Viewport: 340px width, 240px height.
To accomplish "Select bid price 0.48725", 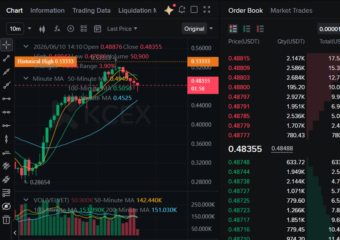I will tap(239, 201).
